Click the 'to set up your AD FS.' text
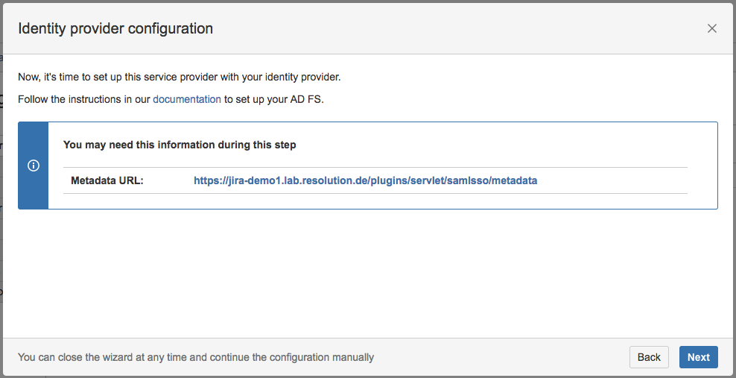This screenshot has height=378, width=736. coord(273,100)
